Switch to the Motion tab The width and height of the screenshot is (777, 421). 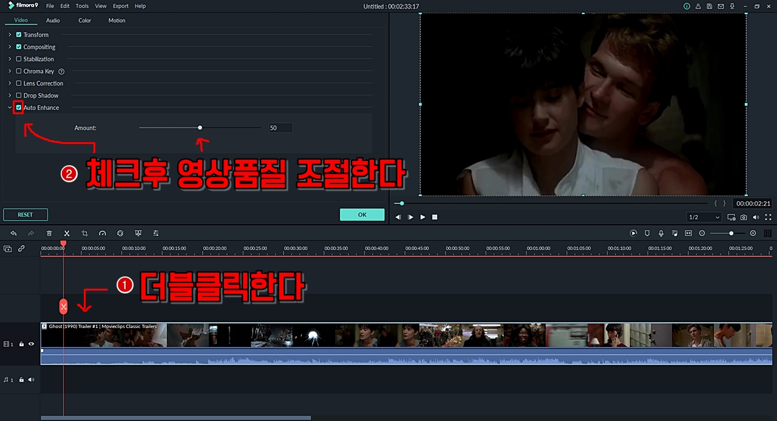click(117, 20)
